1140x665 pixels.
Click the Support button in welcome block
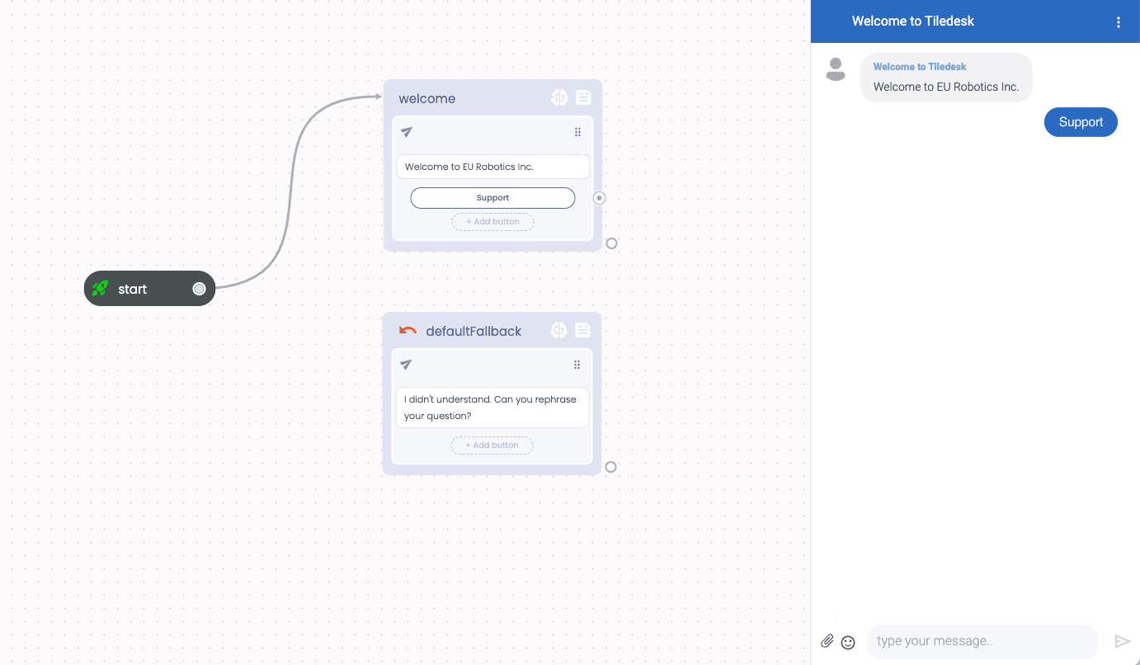click(492, 198)
